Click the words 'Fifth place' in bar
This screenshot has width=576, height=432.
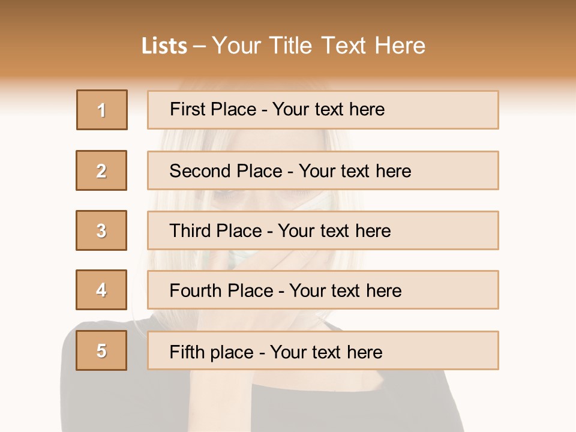(x=212, y=352)
